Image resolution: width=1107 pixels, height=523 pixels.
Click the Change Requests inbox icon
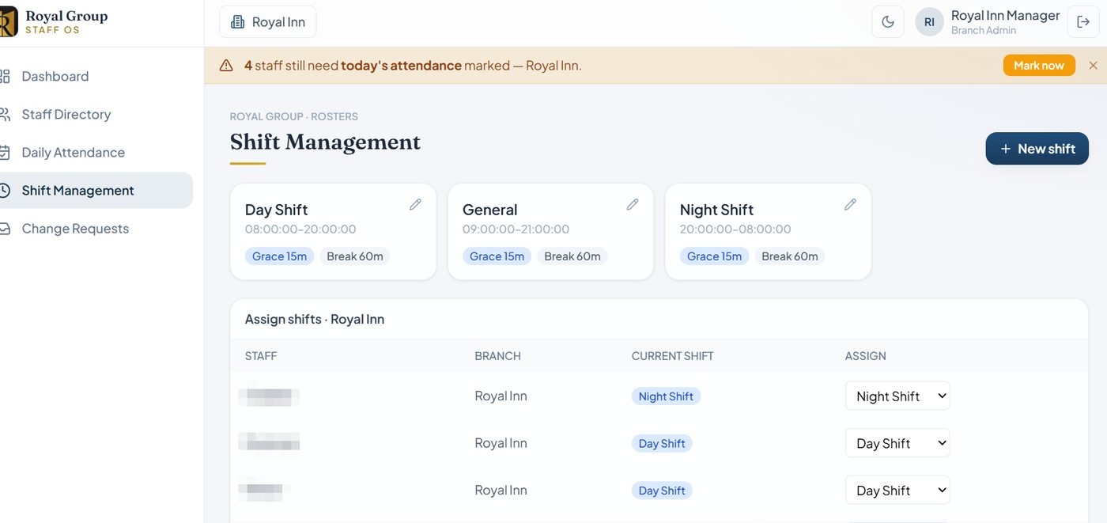pos(5,229)
